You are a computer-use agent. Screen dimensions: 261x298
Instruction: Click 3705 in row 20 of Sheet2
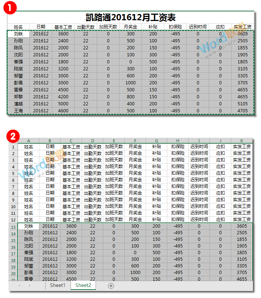242,273
